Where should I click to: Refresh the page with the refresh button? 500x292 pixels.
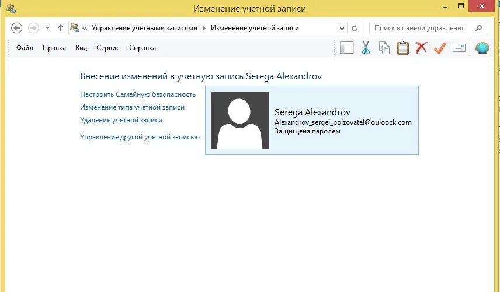tap(355, 28)
